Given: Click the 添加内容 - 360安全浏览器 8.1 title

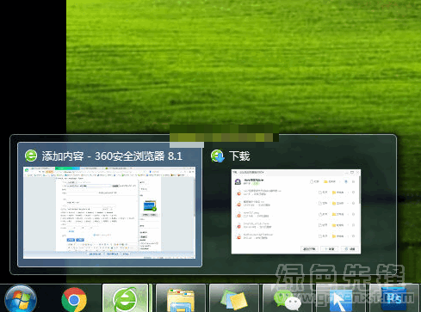Looking at the screenshot, I should coord(112,156).
